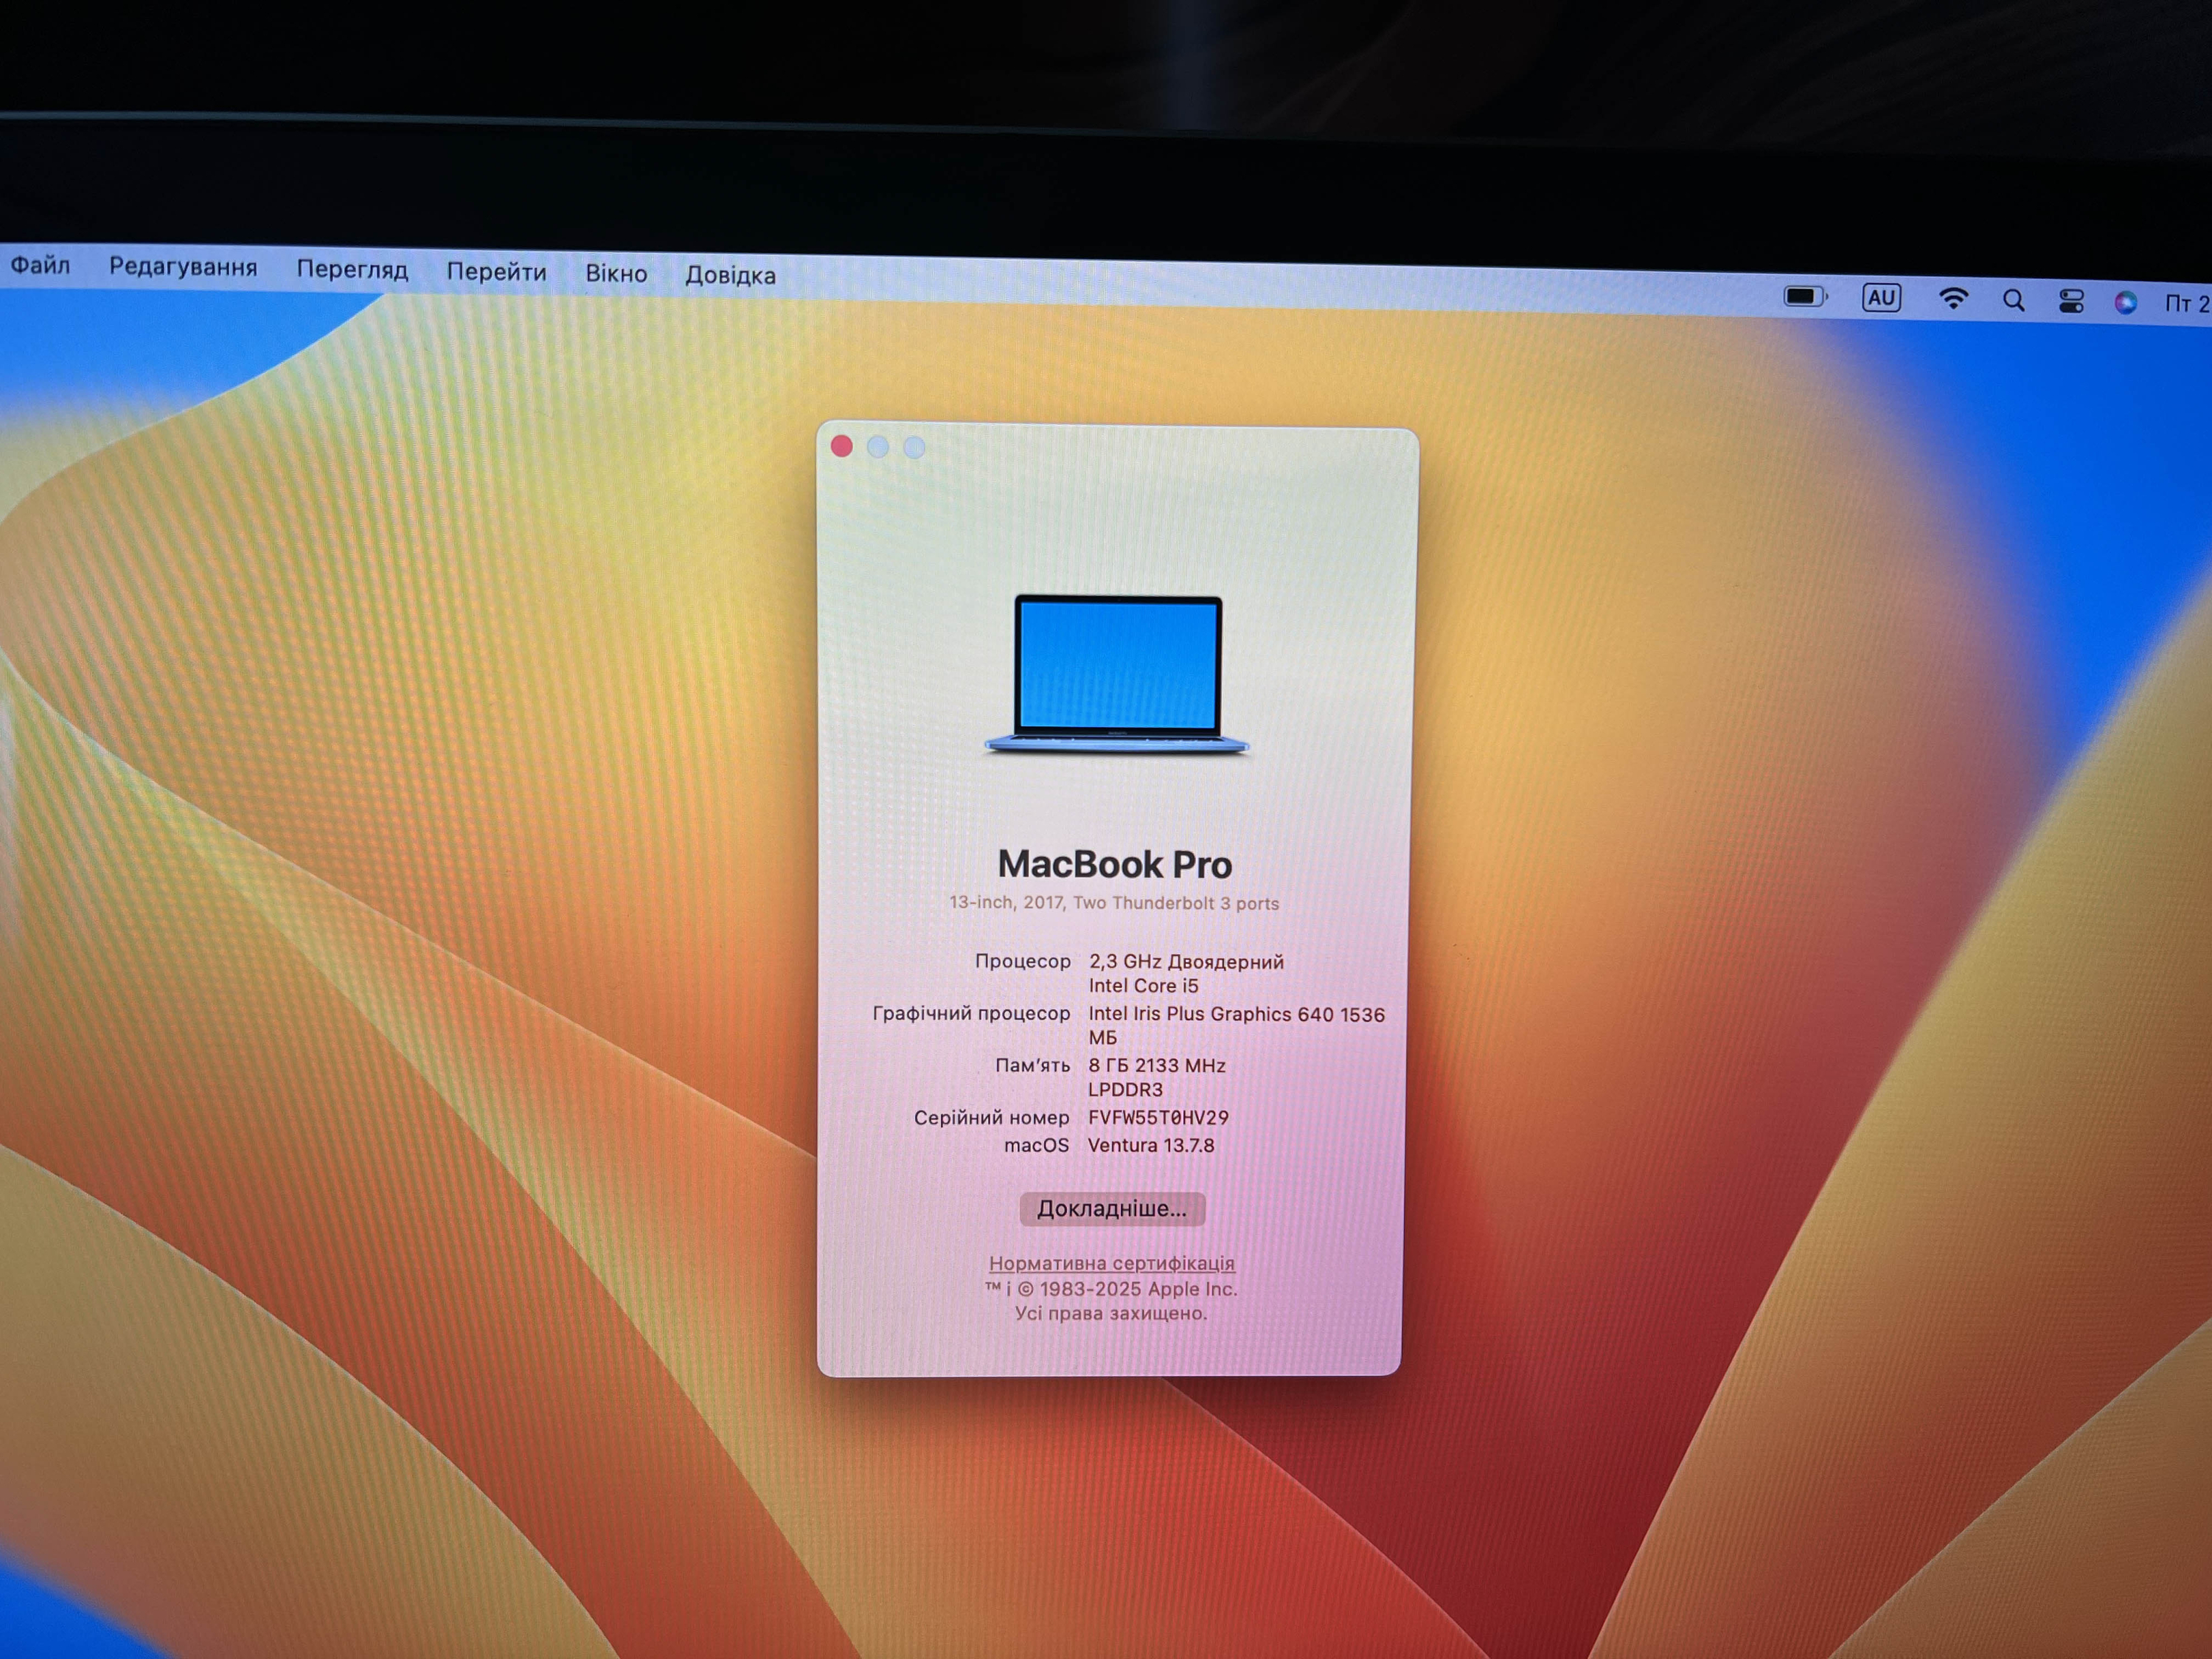Click the 'Intel Iris Plus Graphics 640 1536' value

(x=1237, y=1014)
